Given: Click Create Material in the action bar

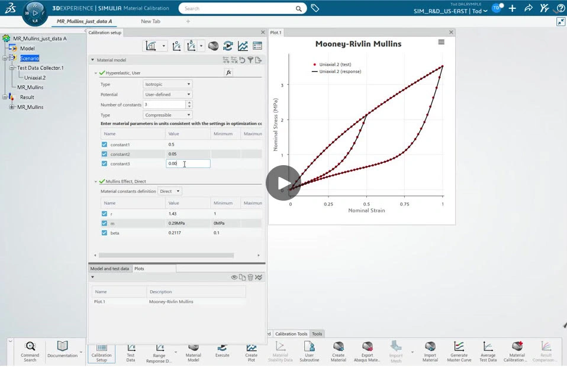Looking at the screenshot, I should 339,352.
